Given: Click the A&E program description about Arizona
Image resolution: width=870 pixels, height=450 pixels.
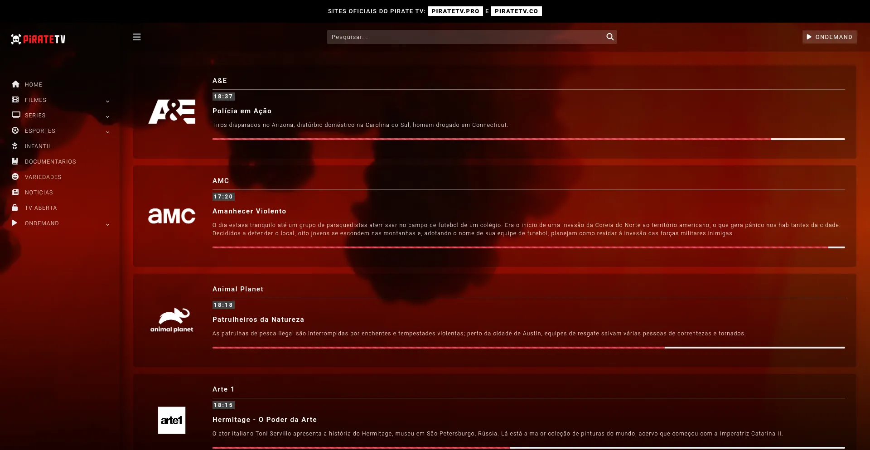Looking at the screenshot, I should [x=360, y=125].
